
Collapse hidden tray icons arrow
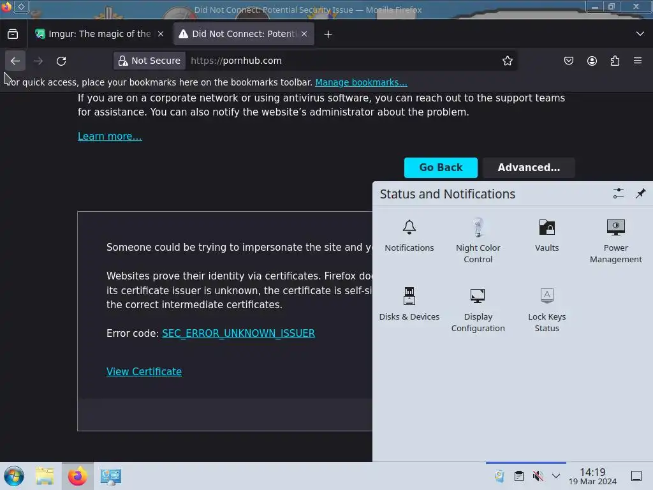pyautogui.click(x=556, y=476)
